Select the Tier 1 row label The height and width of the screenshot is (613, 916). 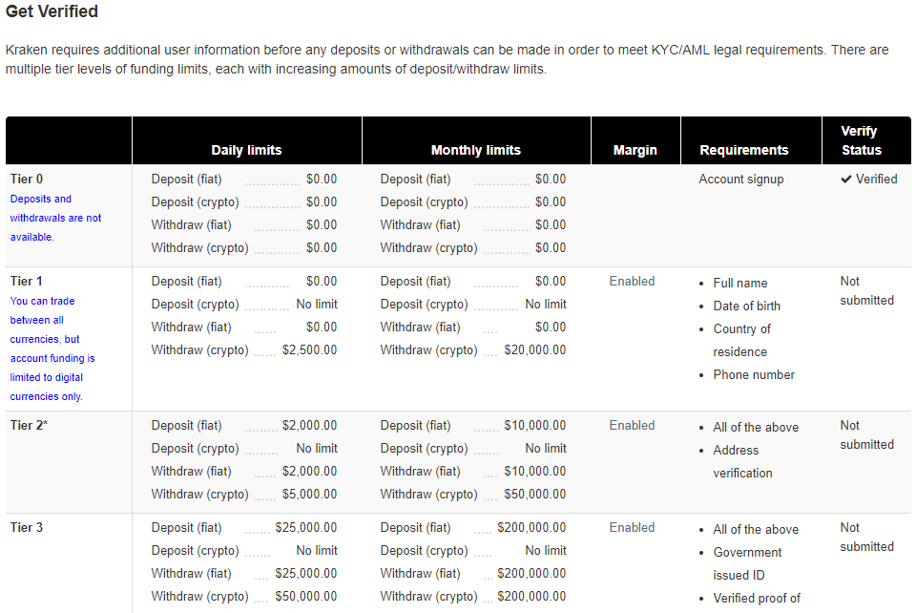27,282
